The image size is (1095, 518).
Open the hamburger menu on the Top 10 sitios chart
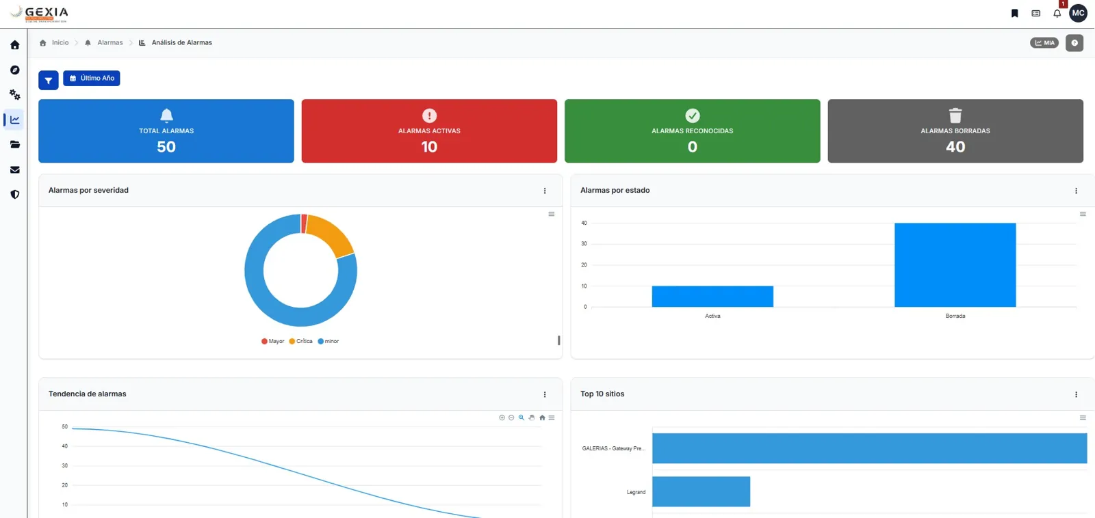pyautogui.click(x=1083, y=418)
